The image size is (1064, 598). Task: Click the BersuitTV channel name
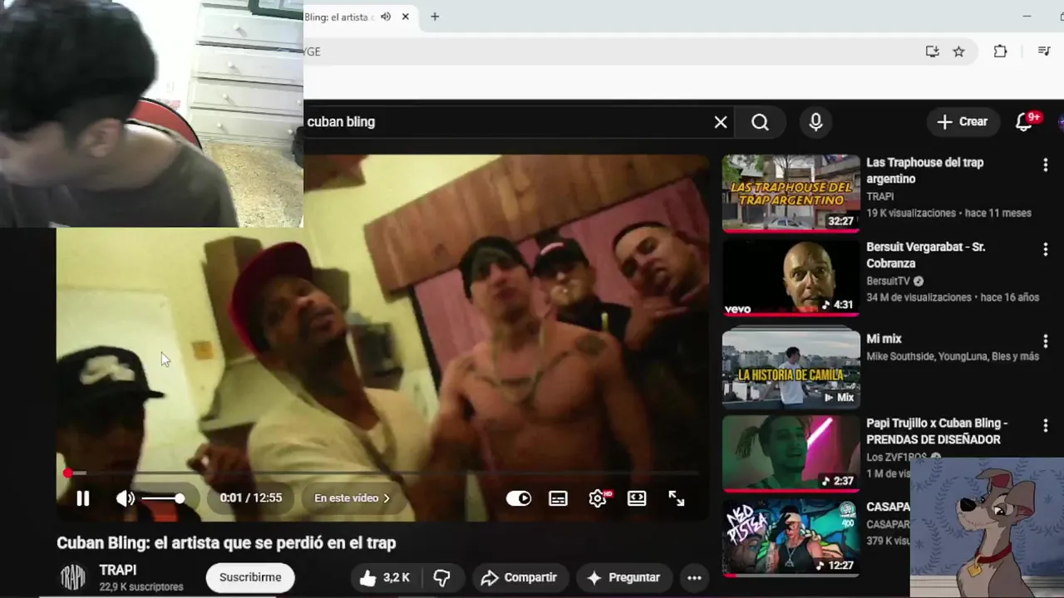point(888,282)
